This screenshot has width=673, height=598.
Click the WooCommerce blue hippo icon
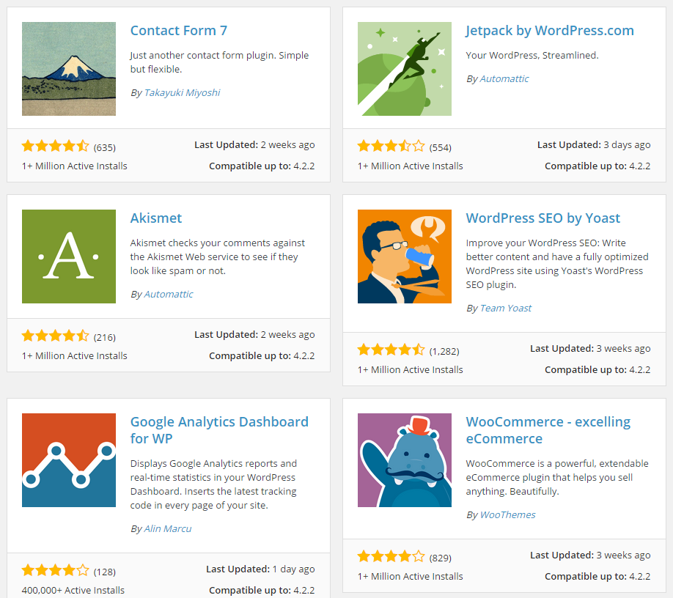point(405,460)
